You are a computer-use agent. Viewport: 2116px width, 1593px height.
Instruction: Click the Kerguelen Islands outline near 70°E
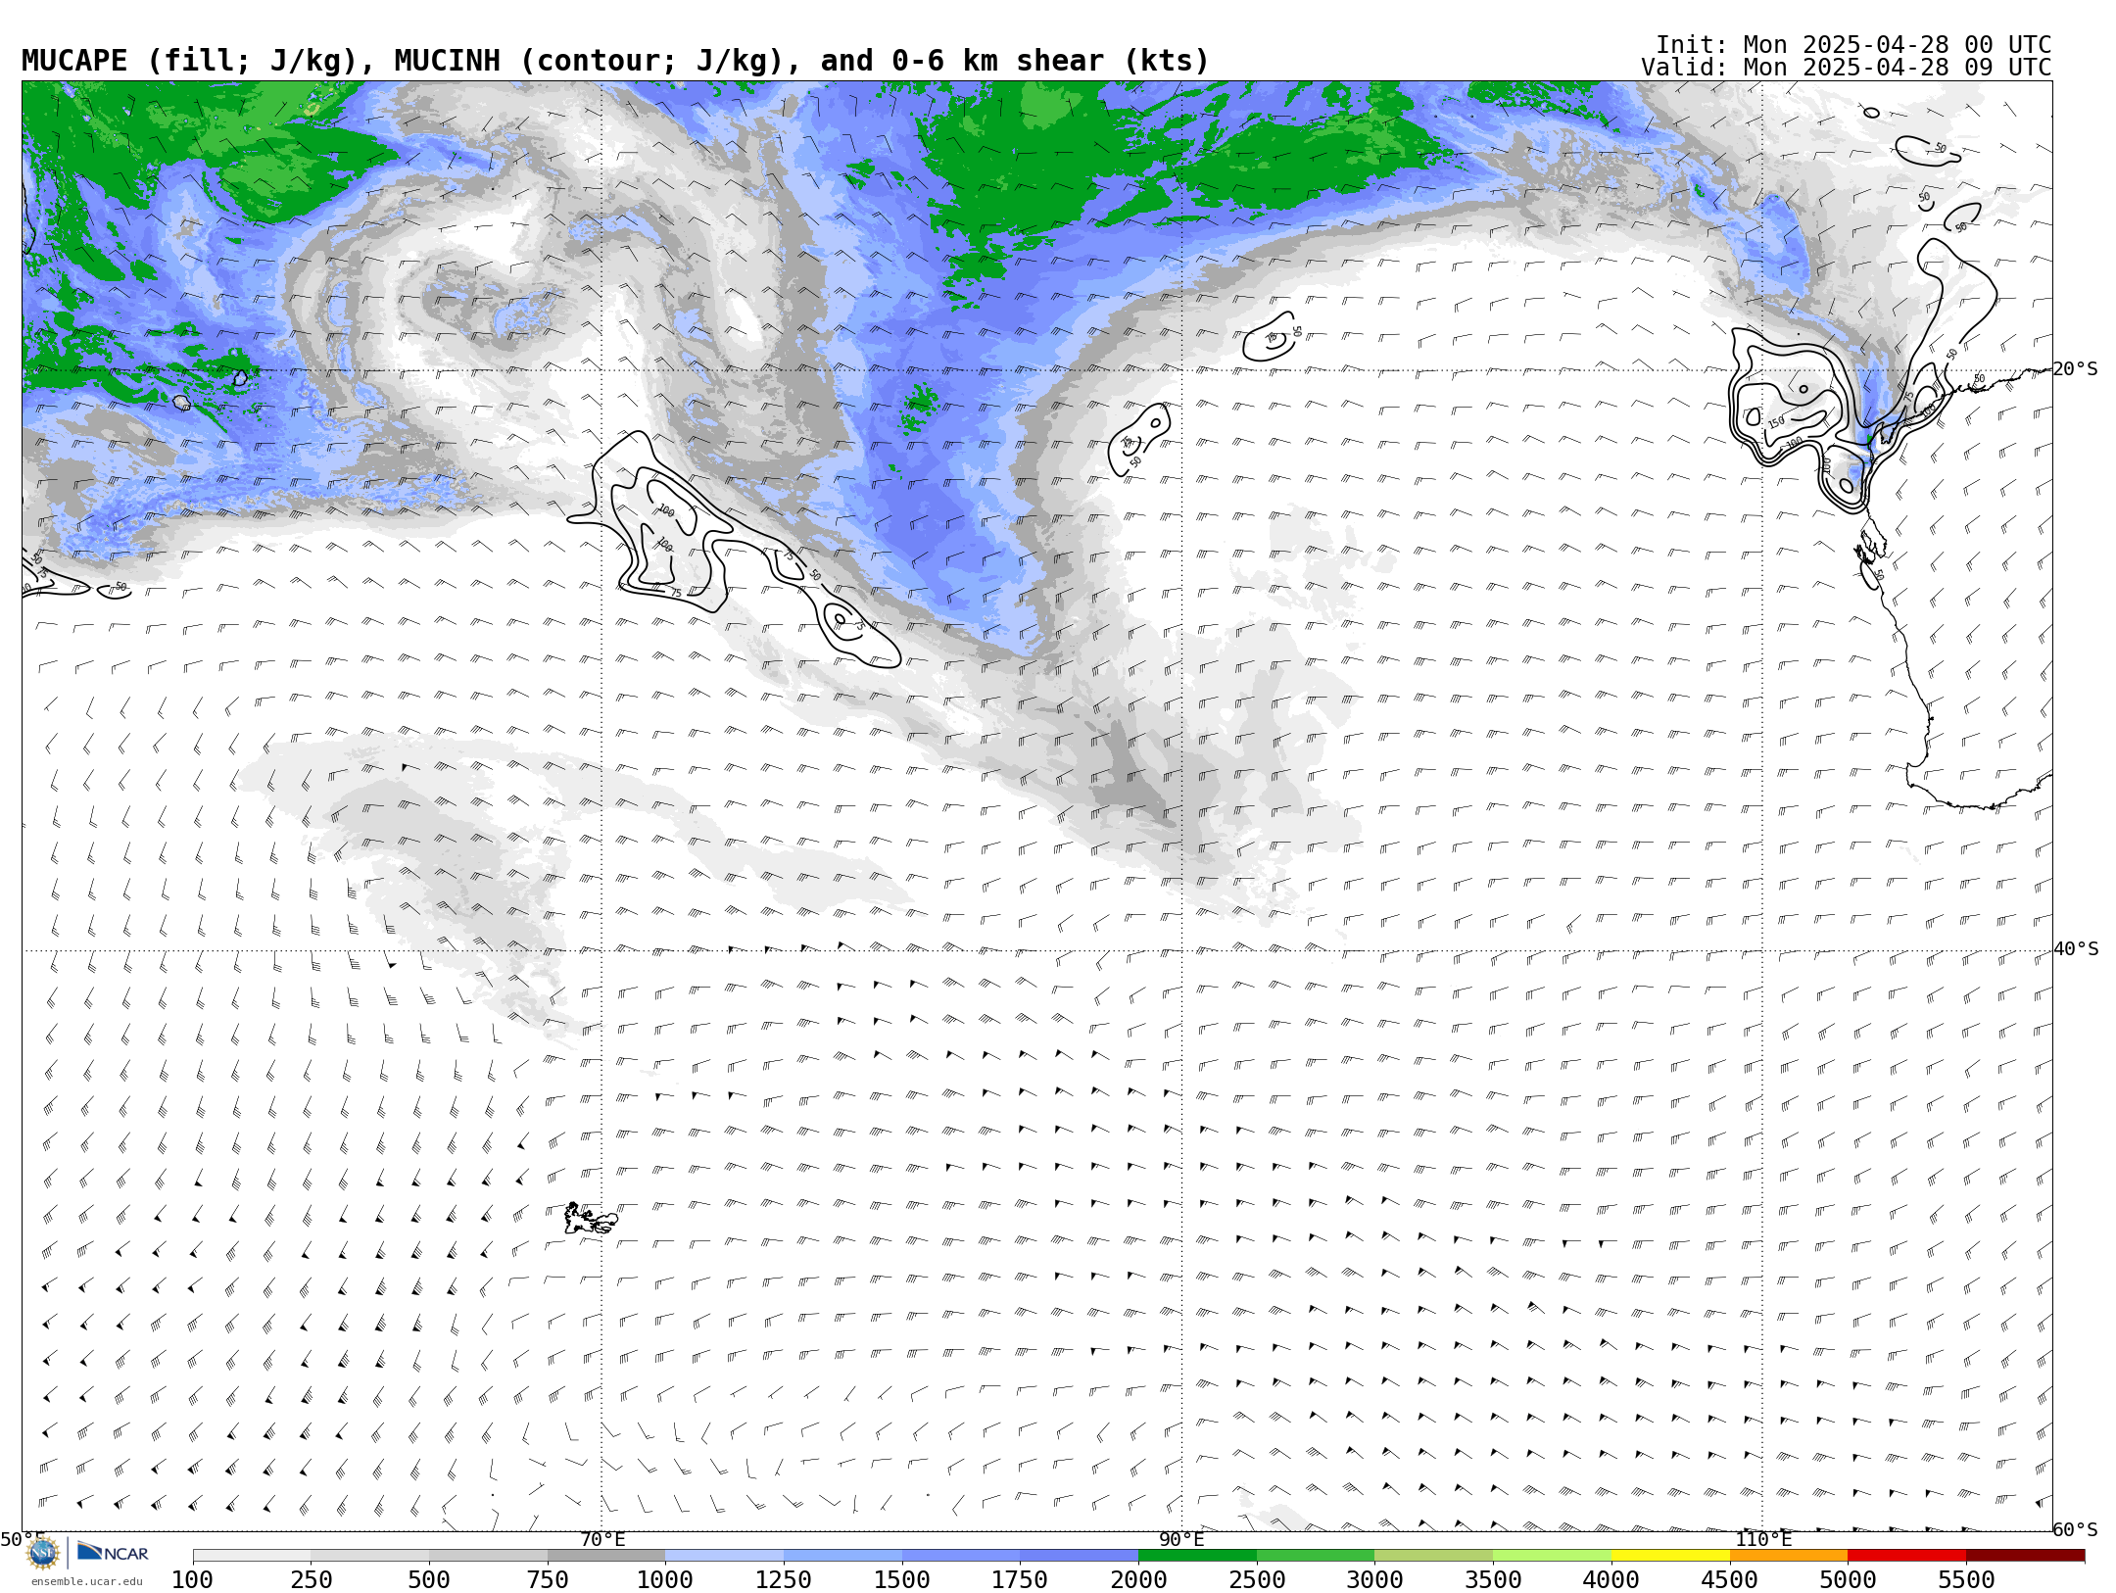pyautogui.click(x=591, y=1219)
